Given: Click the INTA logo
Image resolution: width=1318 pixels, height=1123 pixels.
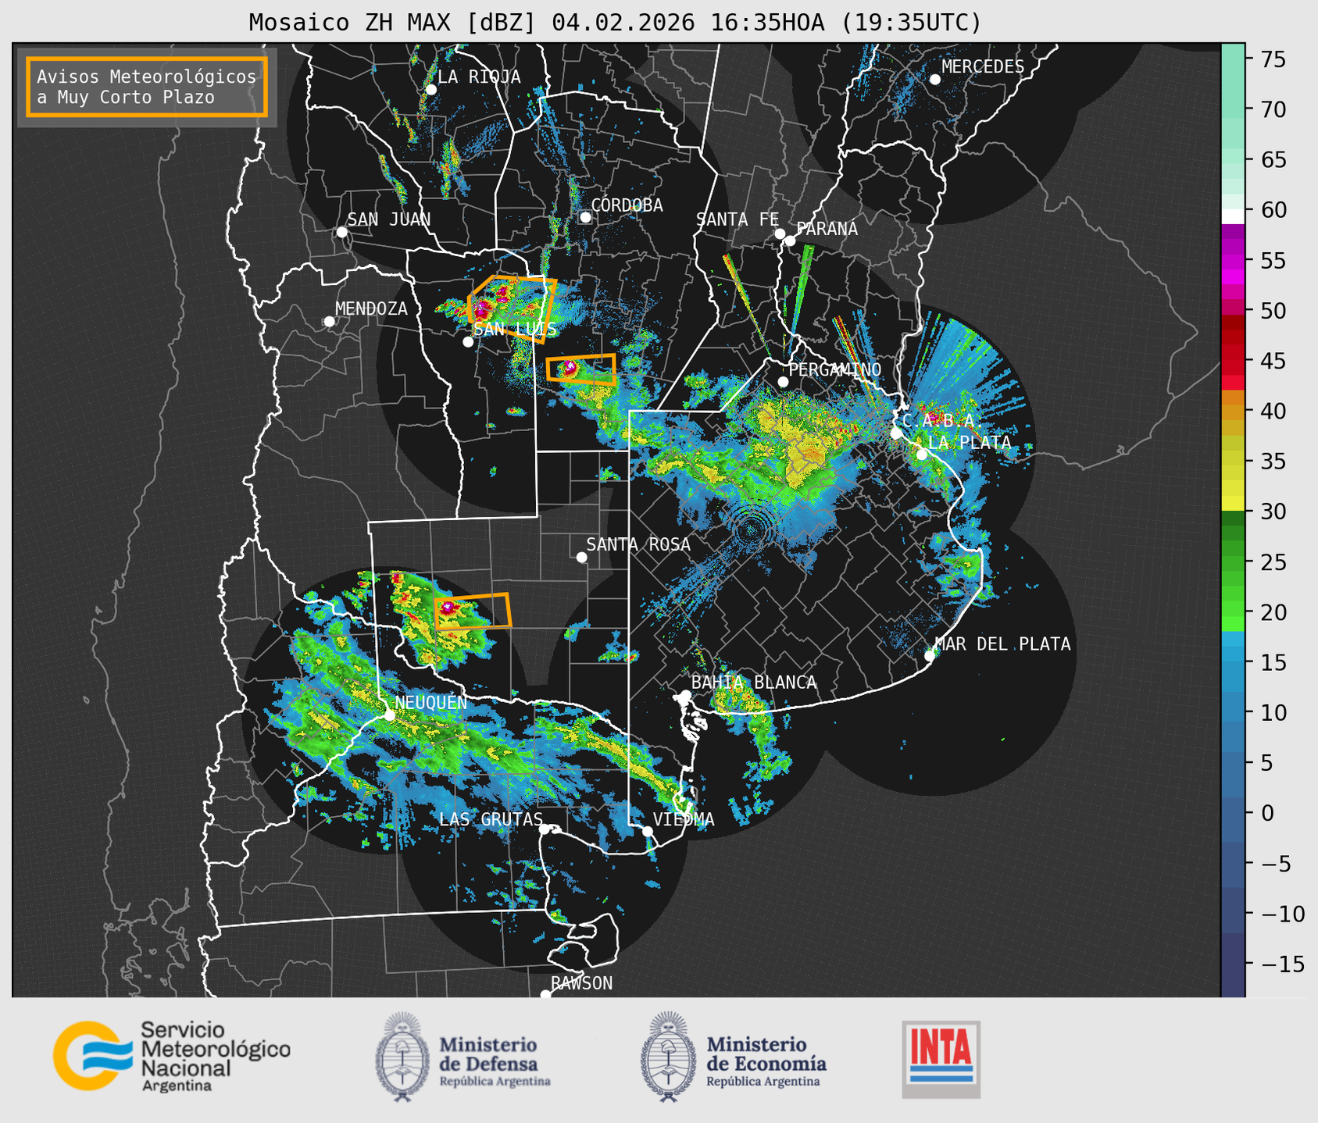Looking at the screenshot, I should coord(941,1059).
